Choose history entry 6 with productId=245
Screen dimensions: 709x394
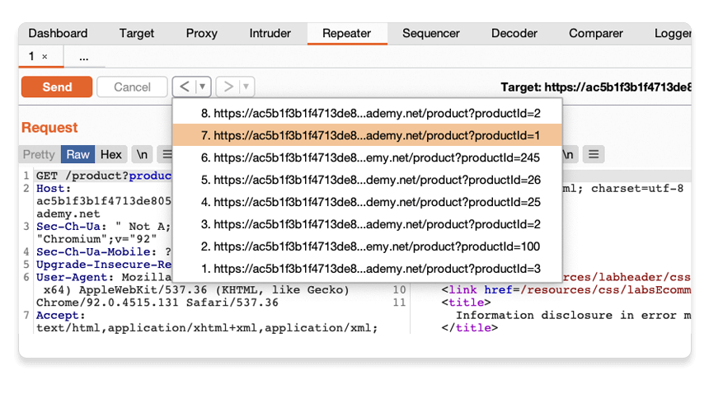367,157
